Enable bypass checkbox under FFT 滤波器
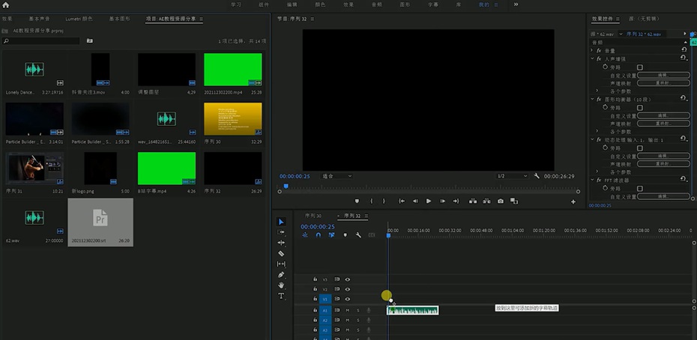 point(639,189)
